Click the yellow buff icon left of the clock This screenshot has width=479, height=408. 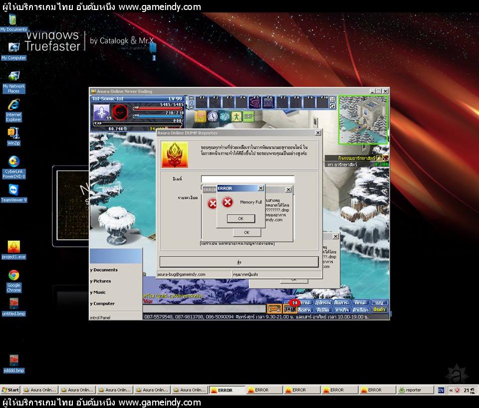pos(201,116)
